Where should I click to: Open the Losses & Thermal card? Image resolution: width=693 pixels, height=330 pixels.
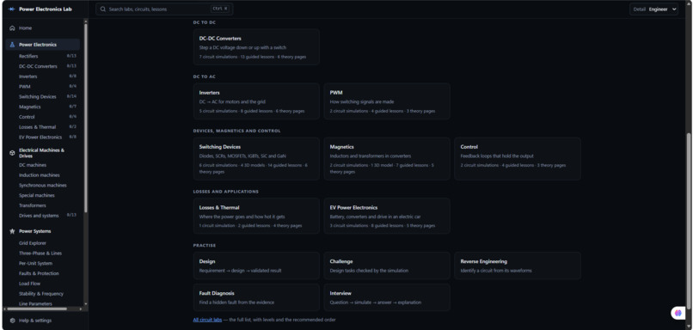click(256, 216)
